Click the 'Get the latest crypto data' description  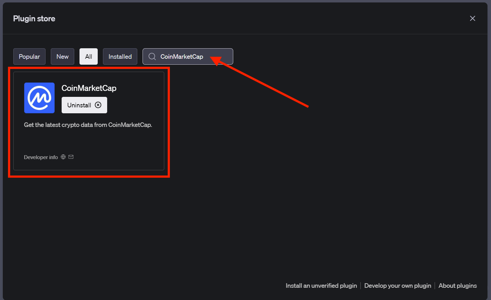(x=88, y=125)
